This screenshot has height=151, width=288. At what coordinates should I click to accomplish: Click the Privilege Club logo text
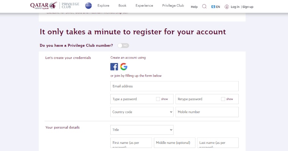[x=70, y=6]
